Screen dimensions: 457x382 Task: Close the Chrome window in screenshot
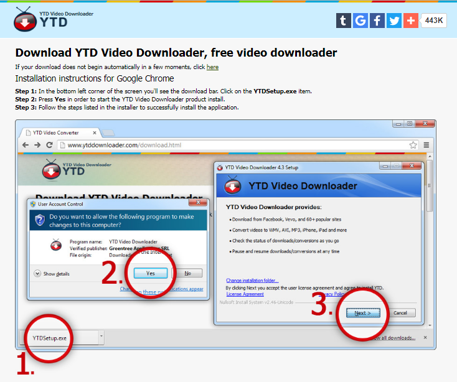click(x=425, y=123)
